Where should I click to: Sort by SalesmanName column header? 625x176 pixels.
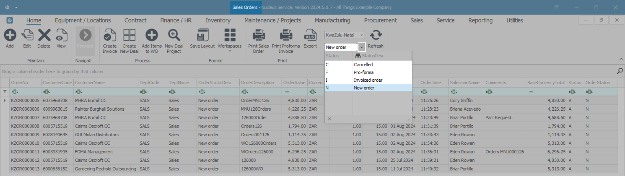(466, 83)
